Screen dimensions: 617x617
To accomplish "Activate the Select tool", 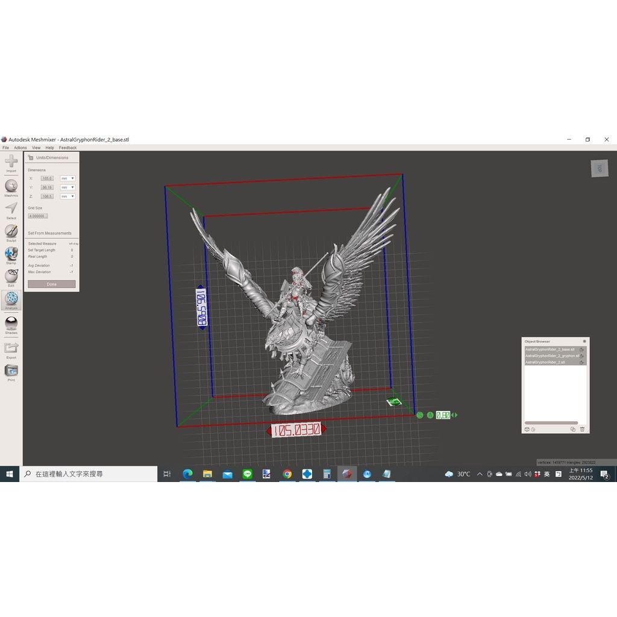I will (11, 209).
